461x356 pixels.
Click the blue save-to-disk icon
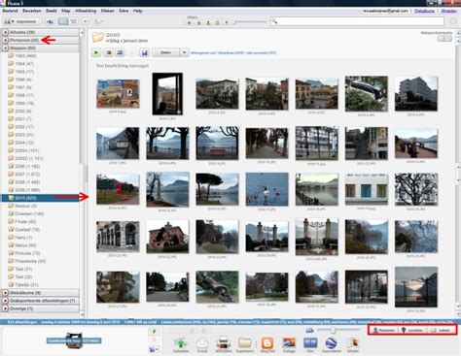145,52
